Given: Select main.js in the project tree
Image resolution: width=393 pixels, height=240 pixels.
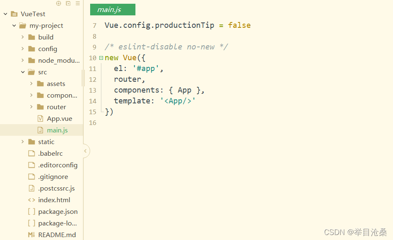Looking at the screenshot, I should [x=57, y=130].
